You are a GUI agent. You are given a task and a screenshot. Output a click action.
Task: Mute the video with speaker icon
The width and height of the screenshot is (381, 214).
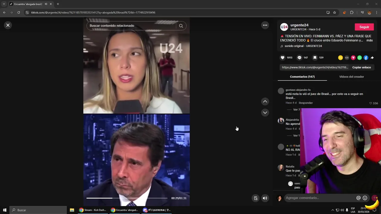(x=265, y=198)
